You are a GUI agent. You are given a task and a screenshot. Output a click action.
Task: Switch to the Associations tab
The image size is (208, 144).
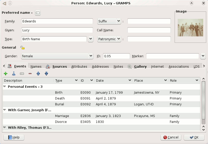[179, 67]
